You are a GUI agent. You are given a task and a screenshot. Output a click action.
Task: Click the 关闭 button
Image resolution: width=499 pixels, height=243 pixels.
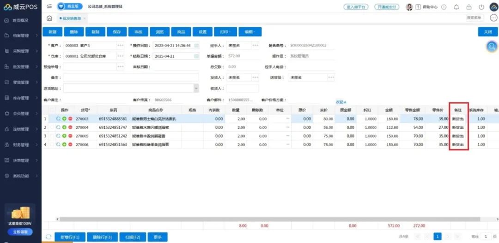pos(488,32)
